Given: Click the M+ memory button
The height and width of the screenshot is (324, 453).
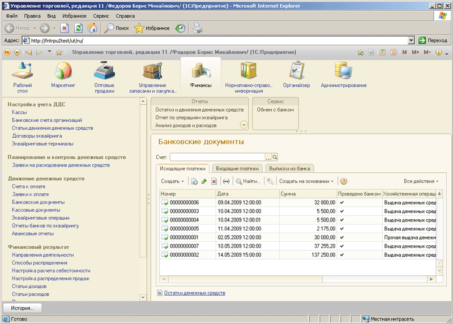Looking at the screenshot, I should [x=416, y=52].
